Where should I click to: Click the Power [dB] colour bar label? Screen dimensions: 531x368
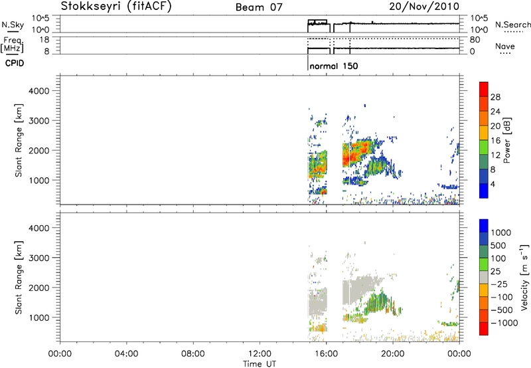tap(506, 140)
